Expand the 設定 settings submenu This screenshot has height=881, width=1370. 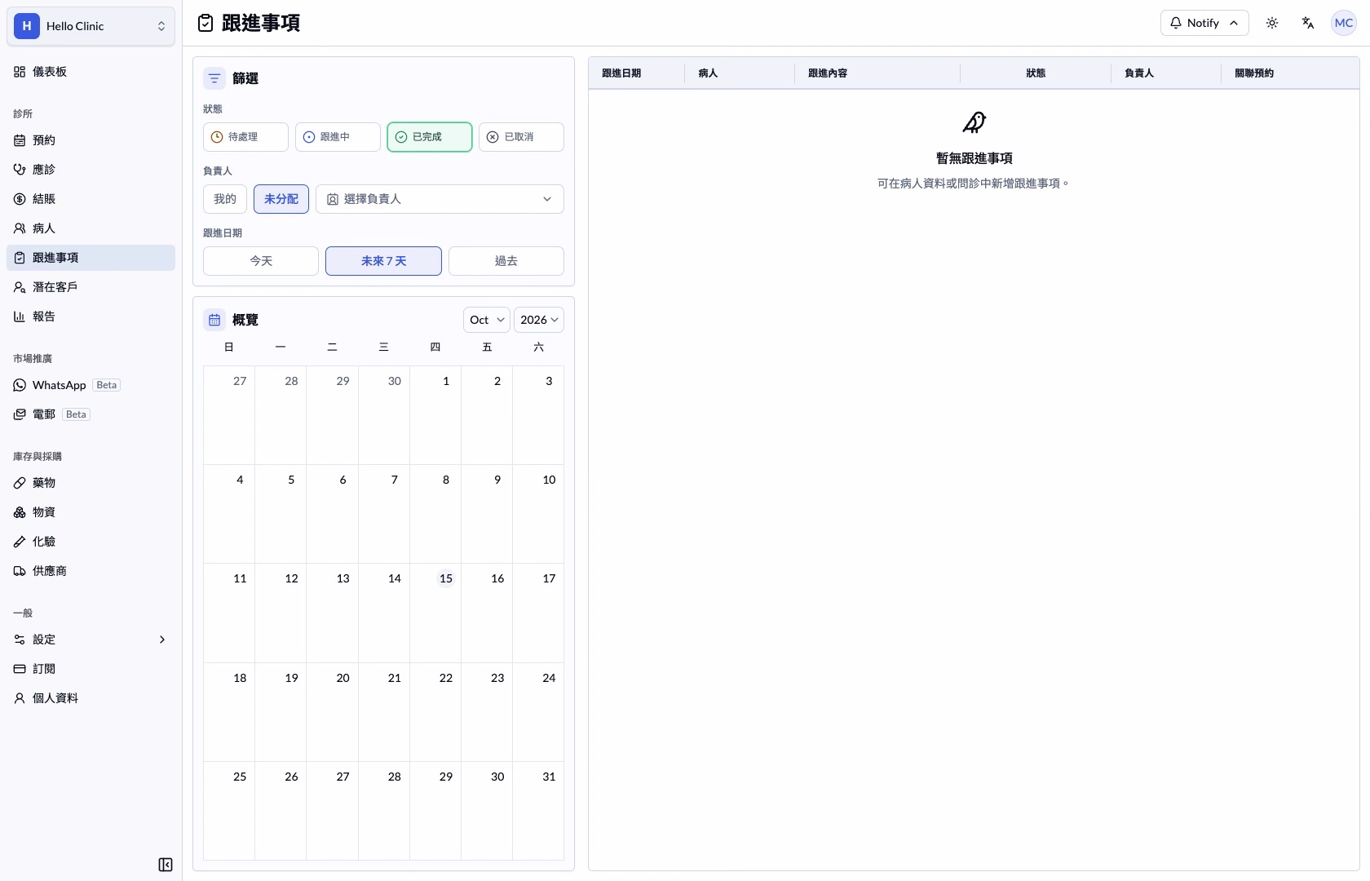[x=91, y=640]
